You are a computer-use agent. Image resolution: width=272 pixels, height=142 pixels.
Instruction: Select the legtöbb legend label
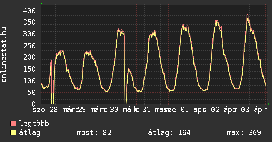[34, 124]
